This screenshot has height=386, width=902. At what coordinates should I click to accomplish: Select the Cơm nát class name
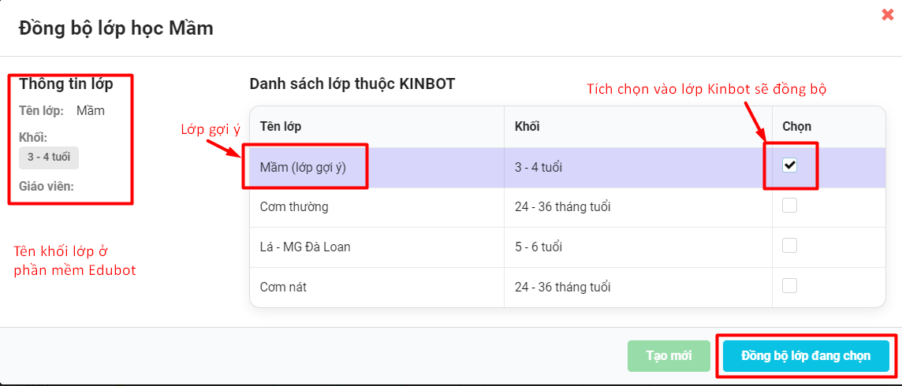[x=283, y=288]
